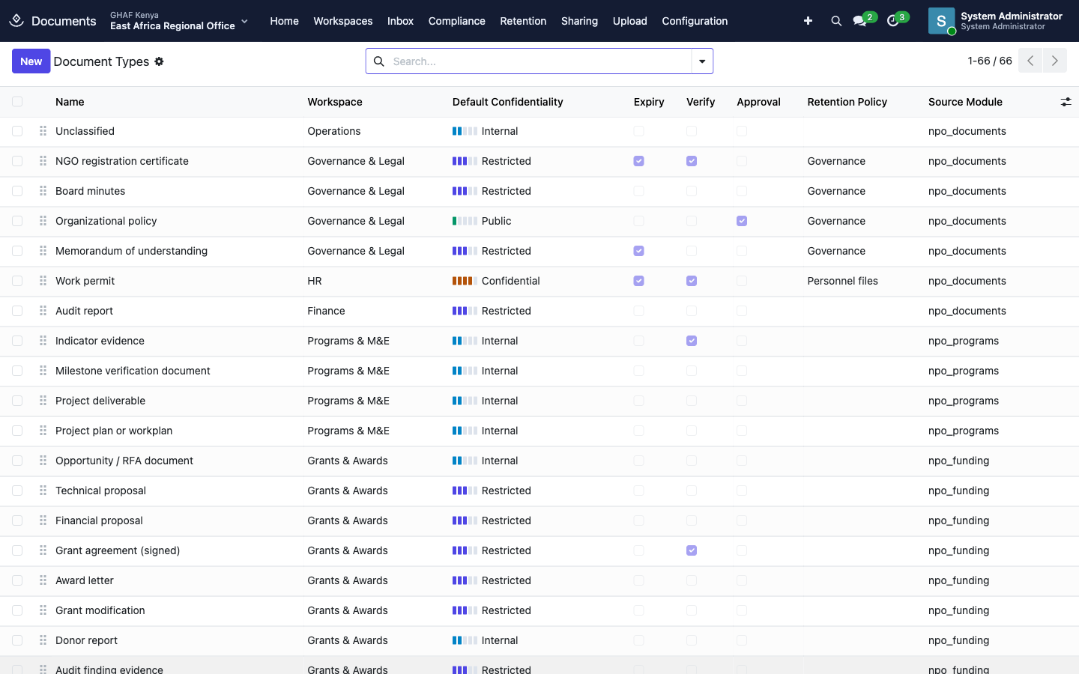Click the drag handle for Award letter
The width and height of the screenshot is (1079, 674).
[x=43, y=580]
